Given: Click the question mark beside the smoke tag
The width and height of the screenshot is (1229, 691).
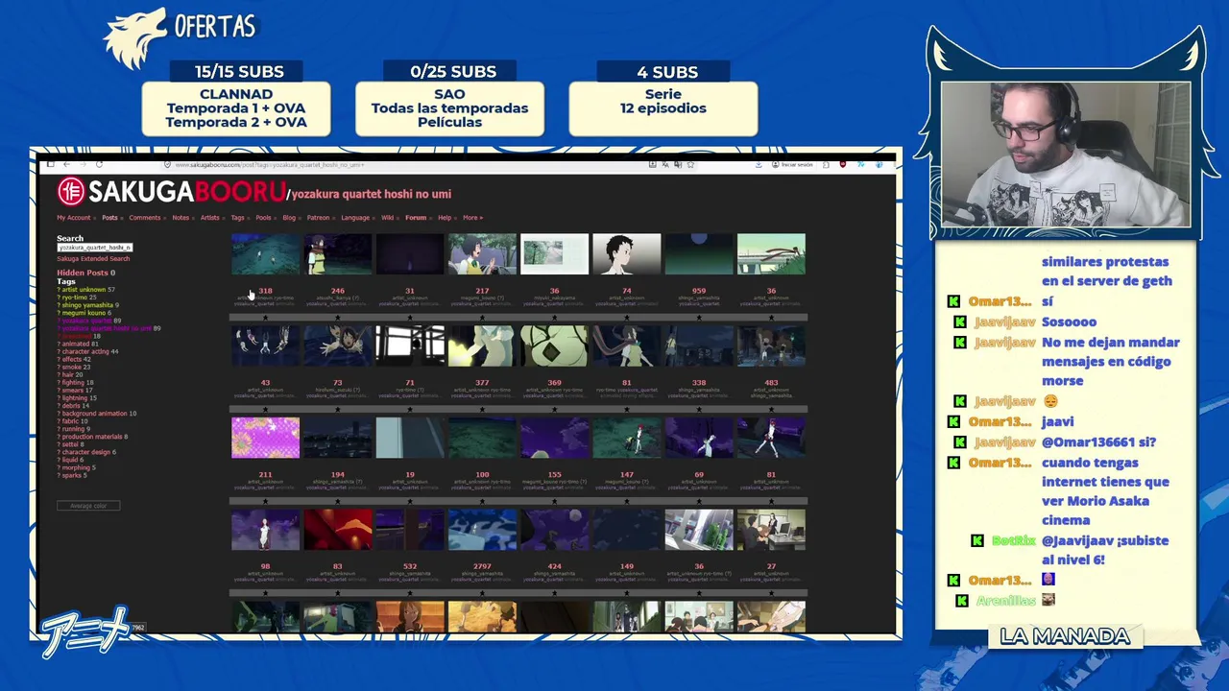Looking at the screenshot, I should 59,367.
